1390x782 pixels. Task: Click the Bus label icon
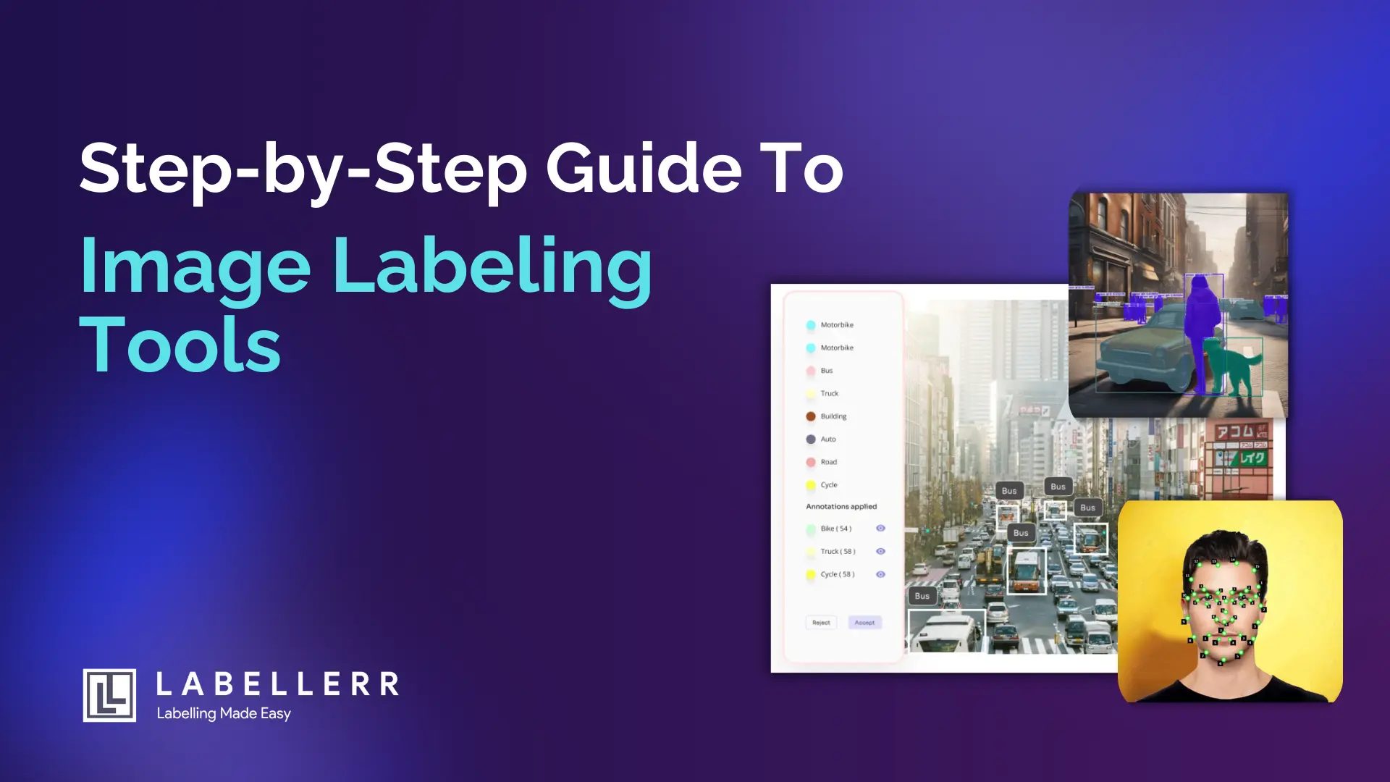(x=811, y=371)
